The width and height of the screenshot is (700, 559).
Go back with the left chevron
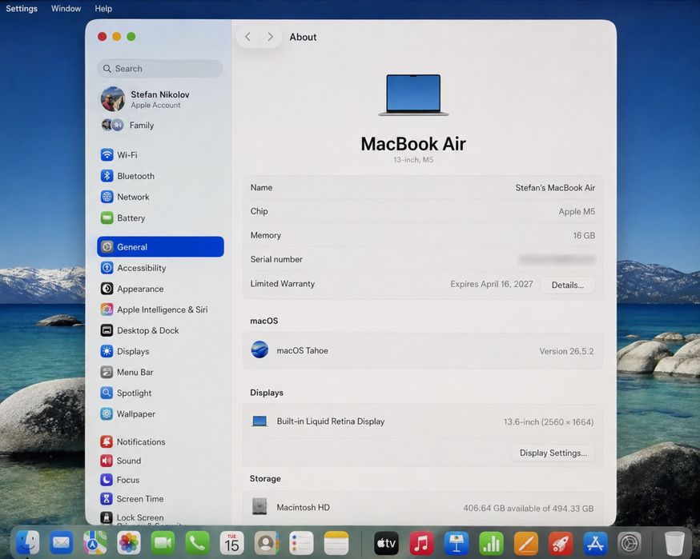(x=247, y=37)
